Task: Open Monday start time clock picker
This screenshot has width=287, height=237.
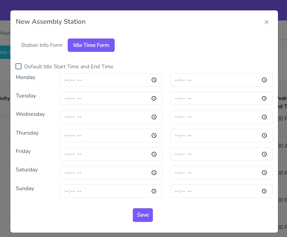Action: click(x=154, y=80)
